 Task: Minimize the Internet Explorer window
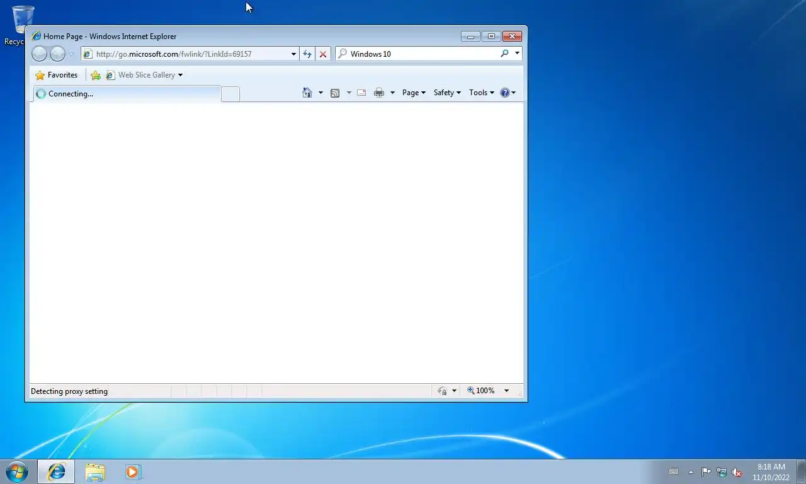(x=470, y=37)
